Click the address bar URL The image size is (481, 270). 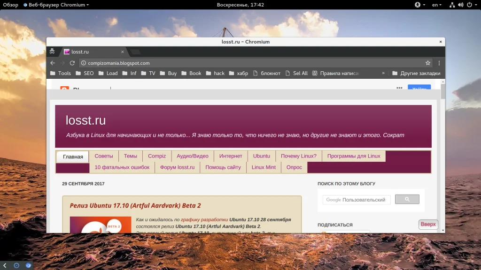(x=119, y=63)
